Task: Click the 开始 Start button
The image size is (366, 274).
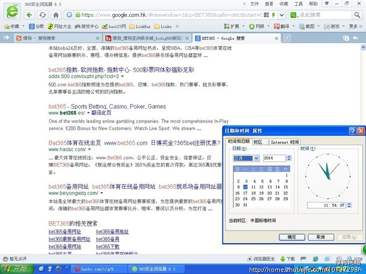Action: tap(17, 269)
